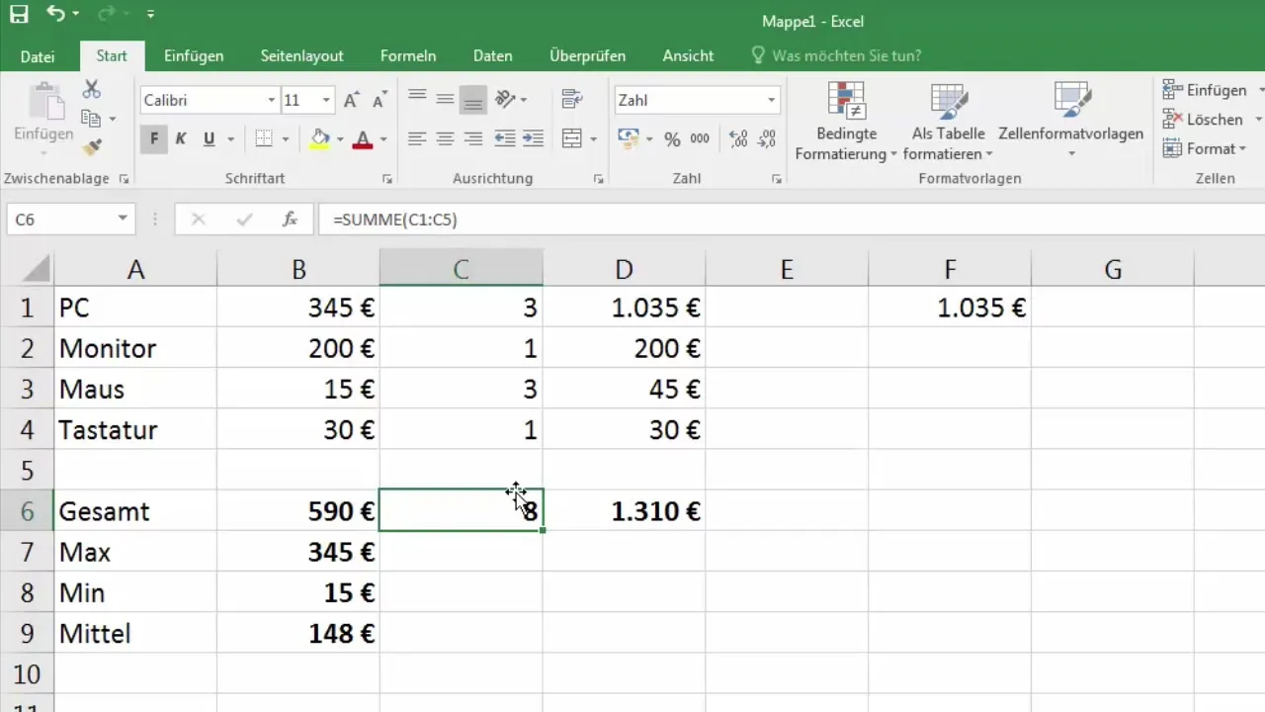Align text to top of cell
This screenshot has height=712, width=1265.
tap(417, 99)
